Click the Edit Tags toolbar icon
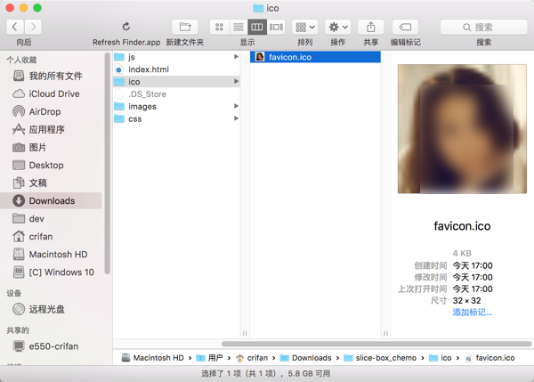This screenshot has width=534, height=382. coord(405,27)
